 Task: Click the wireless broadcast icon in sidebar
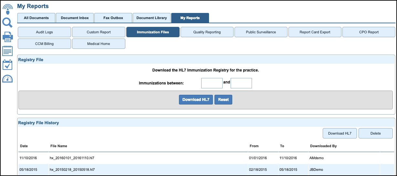pyautogui.click(x=7, y=9)
